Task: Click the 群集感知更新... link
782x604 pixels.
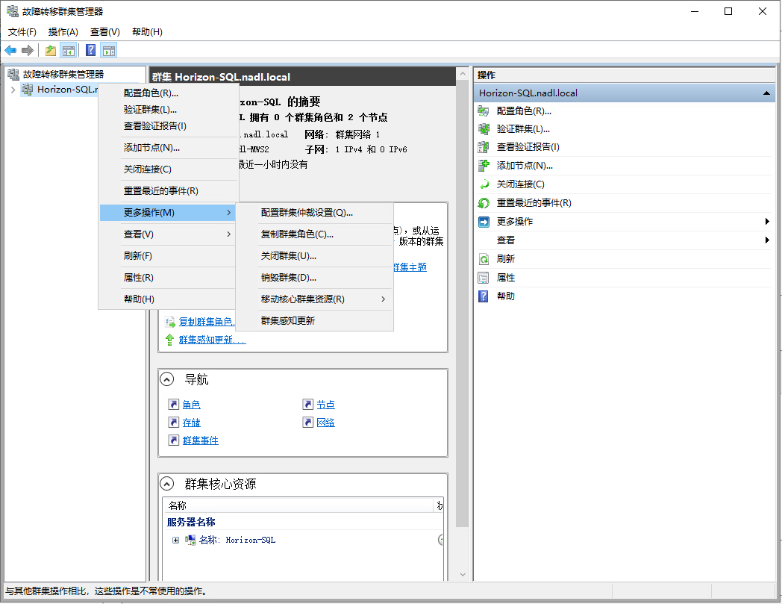Action: (213, 340)
